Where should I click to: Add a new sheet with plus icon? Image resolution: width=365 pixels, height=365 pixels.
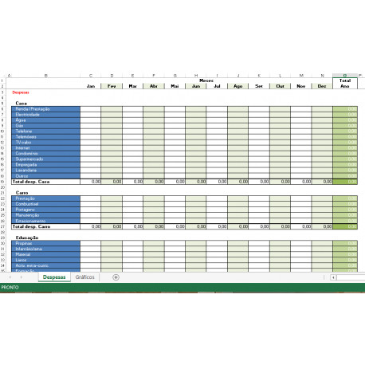coord(116,277)
